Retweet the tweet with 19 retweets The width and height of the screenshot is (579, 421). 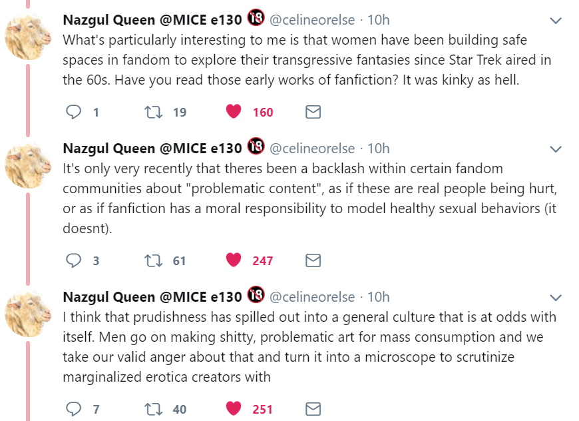(x=153, y=112)
